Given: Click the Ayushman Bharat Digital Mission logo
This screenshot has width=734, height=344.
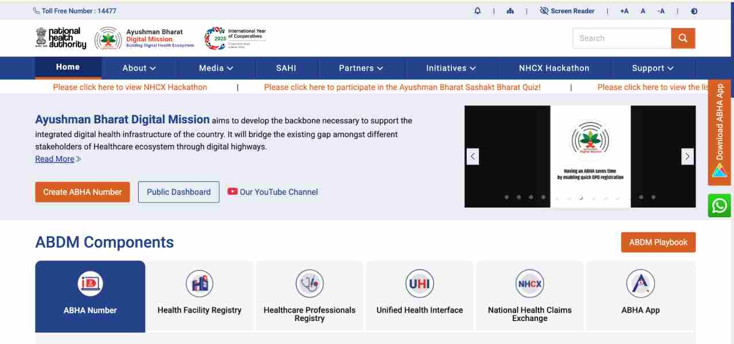Looking at the screenshot, I should pos(145,38).
